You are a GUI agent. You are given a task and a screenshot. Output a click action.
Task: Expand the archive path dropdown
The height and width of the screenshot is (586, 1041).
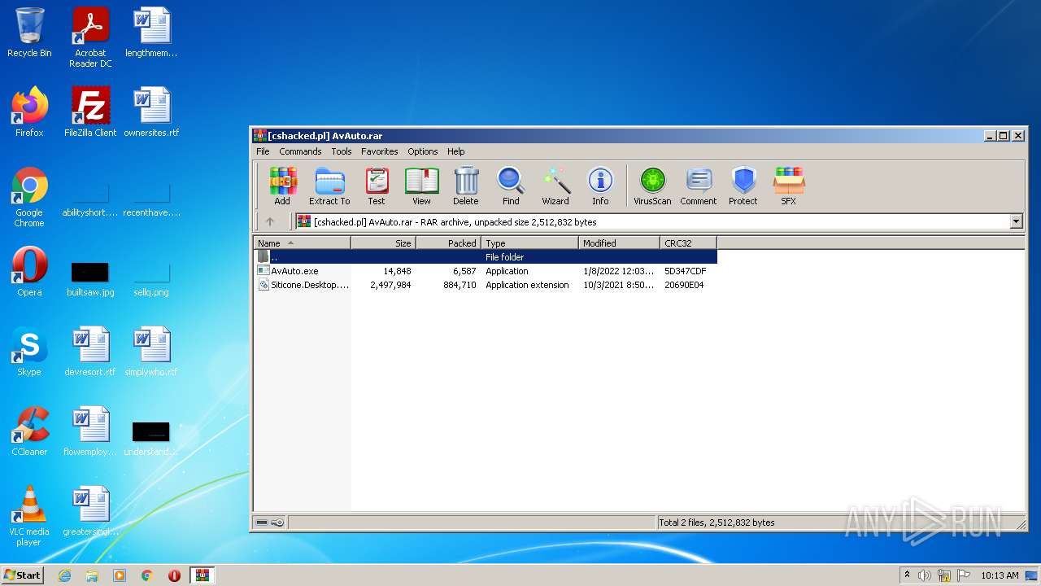point(1016,221)
